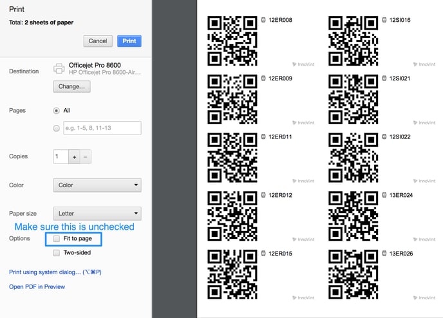This screenshot has width=443, height=318.
Task: Click the barrel icon beside 12ER012
Action: pos(263,195)
